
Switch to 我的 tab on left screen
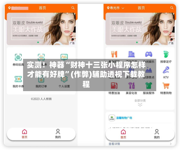pyautogui.click(x=58, y=134)
